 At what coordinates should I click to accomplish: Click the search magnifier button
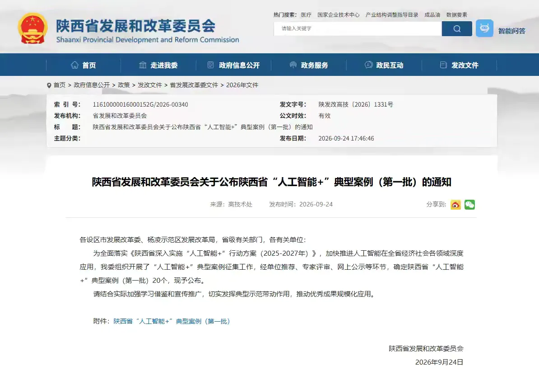(x=457, y=28)
